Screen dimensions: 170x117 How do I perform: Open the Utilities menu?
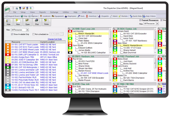(66, 12)
